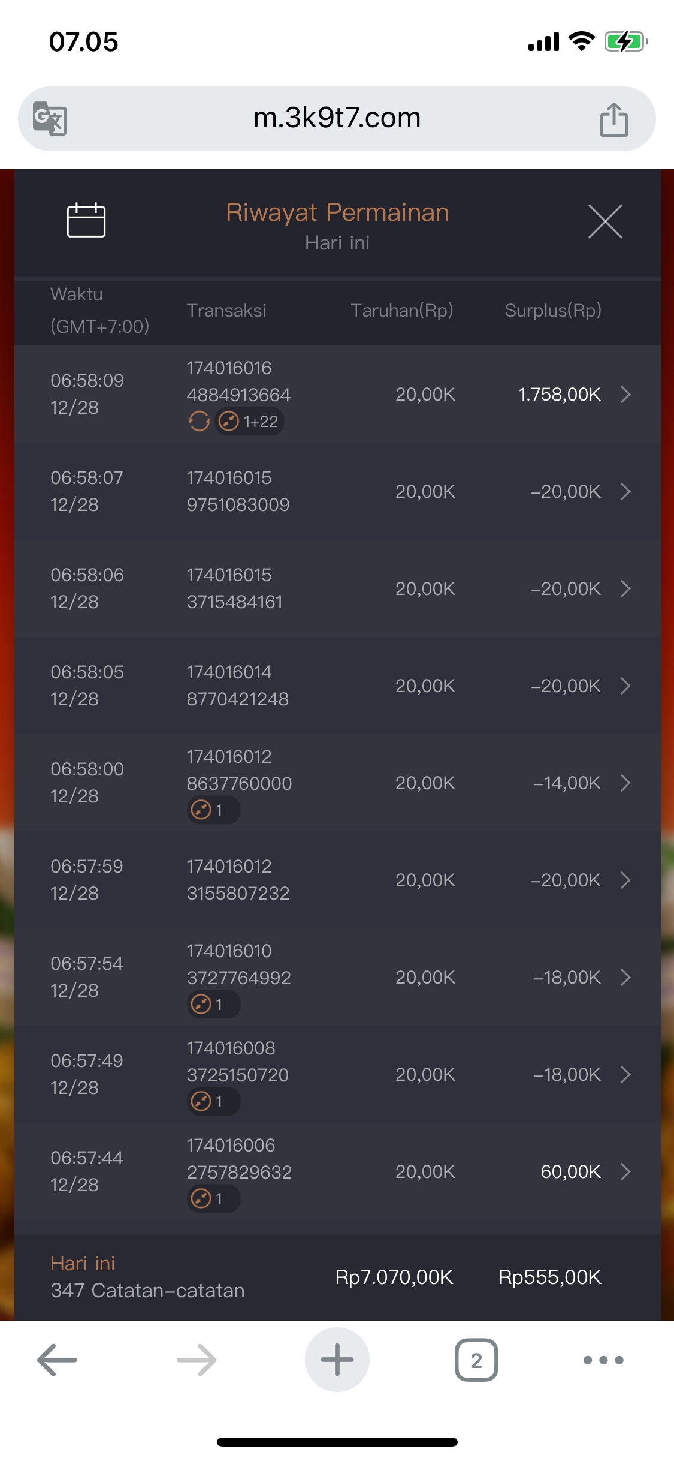674x1461 pixels.
Task: Expand the 60,00K surplus row chevron
Action: click(625, 1171)
